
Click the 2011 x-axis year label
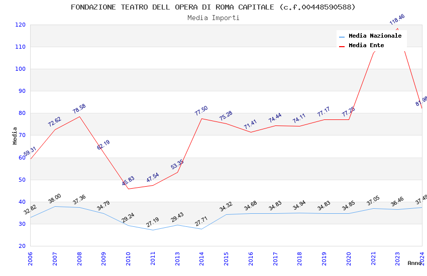[153, 258]
